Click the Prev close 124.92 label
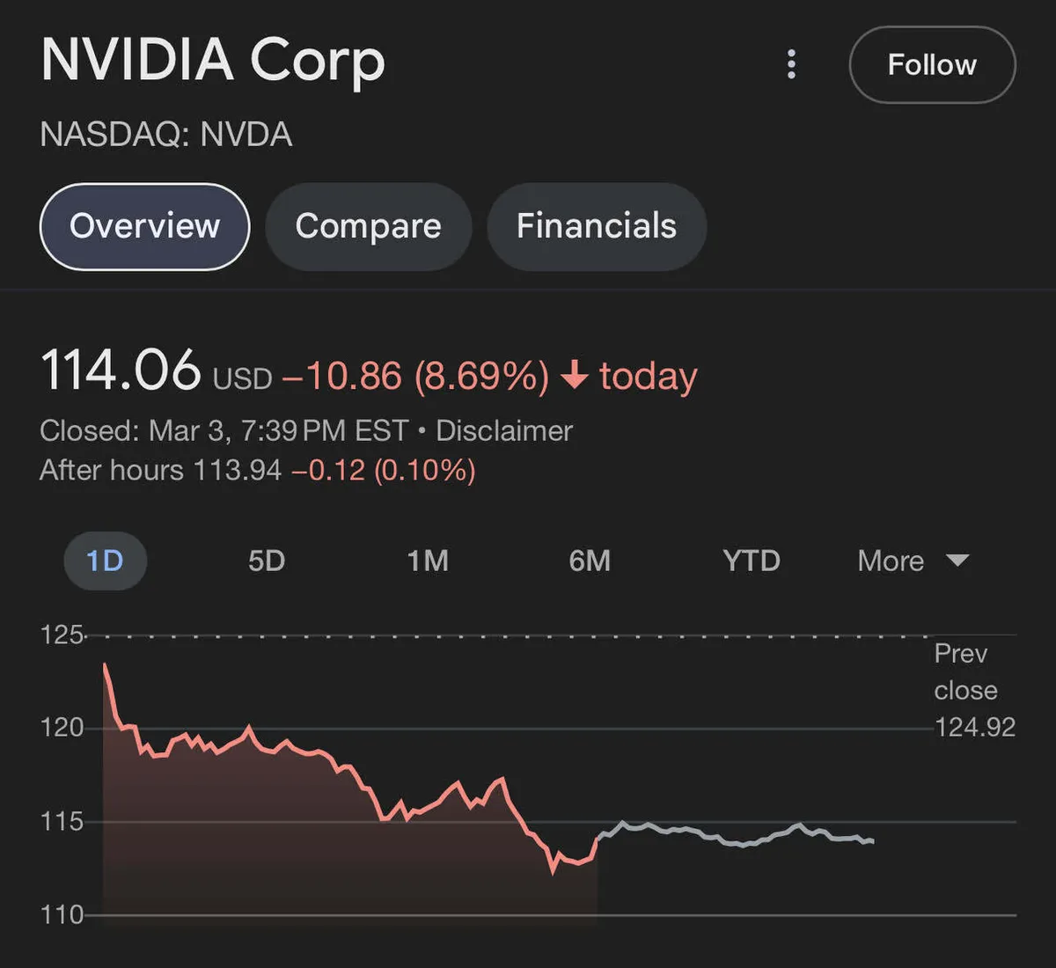The image size is (1056, 968). pos(973,691)
